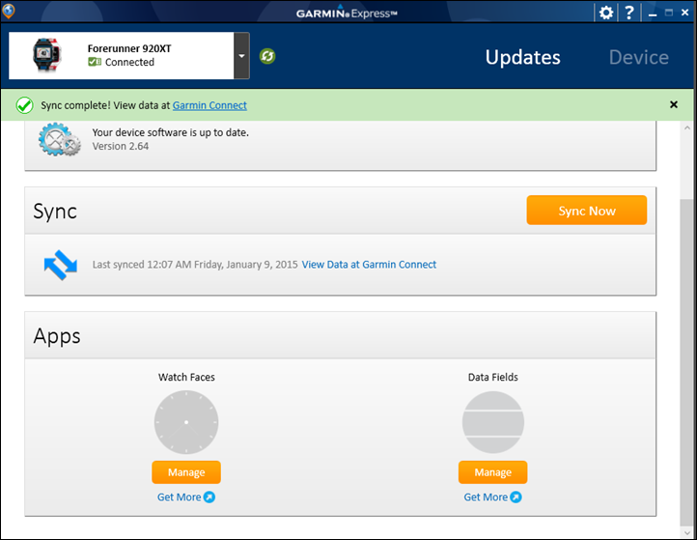This screenshot has width=697, height=540.
Task: Click the Sync Now button
Action: [x=586, y=210]
